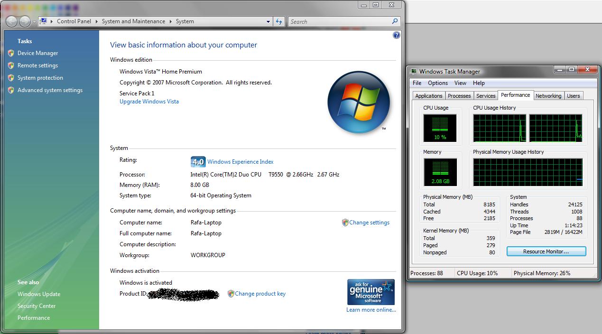
Task: Click the search magnifier icon
Action: pyautogui.click(x=395, y=21)
